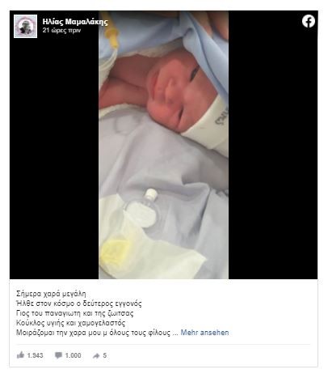Click the line starting with Μοιράζομαι την χαρα
The image size is (328, 378).
click(x=94, y=333)
